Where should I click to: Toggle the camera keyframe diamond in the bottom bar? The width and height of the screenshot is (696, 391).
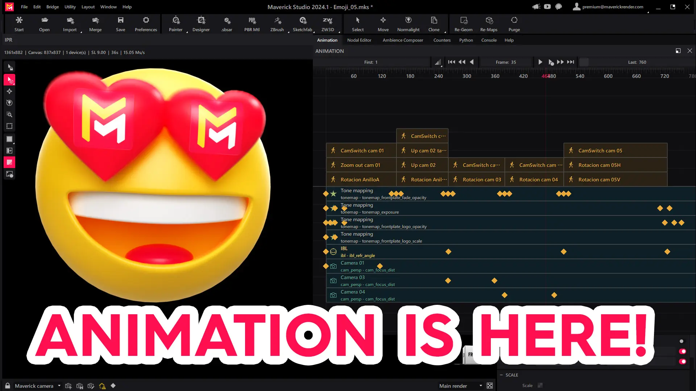pyautogui.click(x=113, y=386)
